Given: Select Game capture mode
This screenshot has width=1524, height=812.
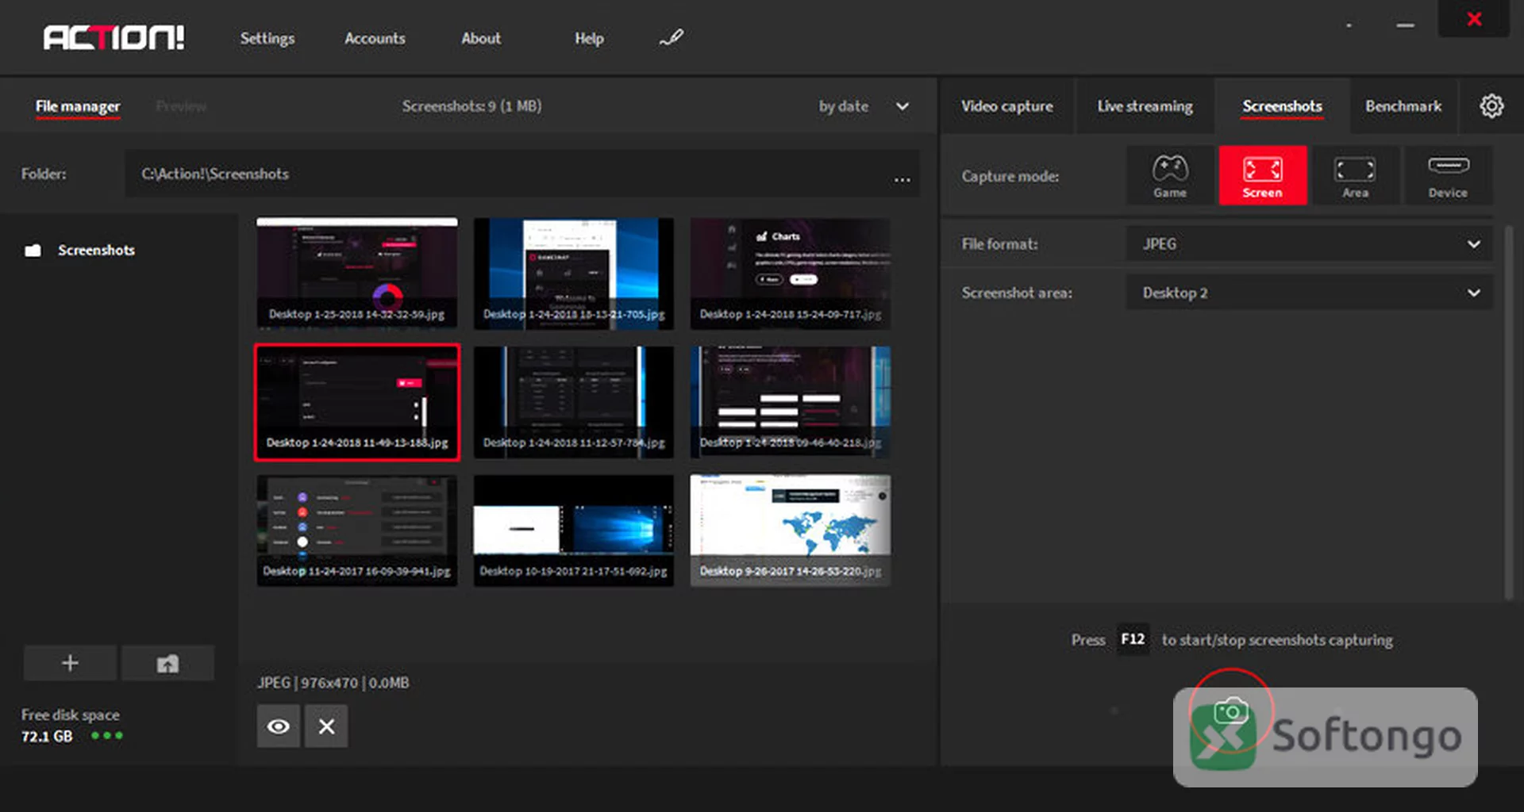Looking at the screenshot, I should pos(1170,175).
